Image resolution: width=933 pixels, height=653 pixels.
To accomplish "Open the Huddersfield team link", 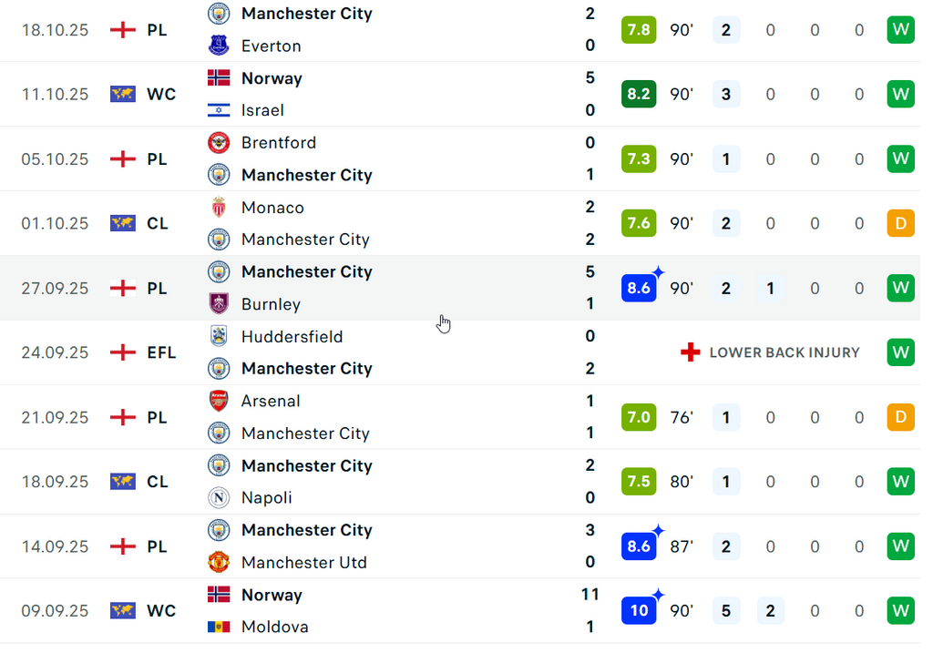I will (292, 336).
